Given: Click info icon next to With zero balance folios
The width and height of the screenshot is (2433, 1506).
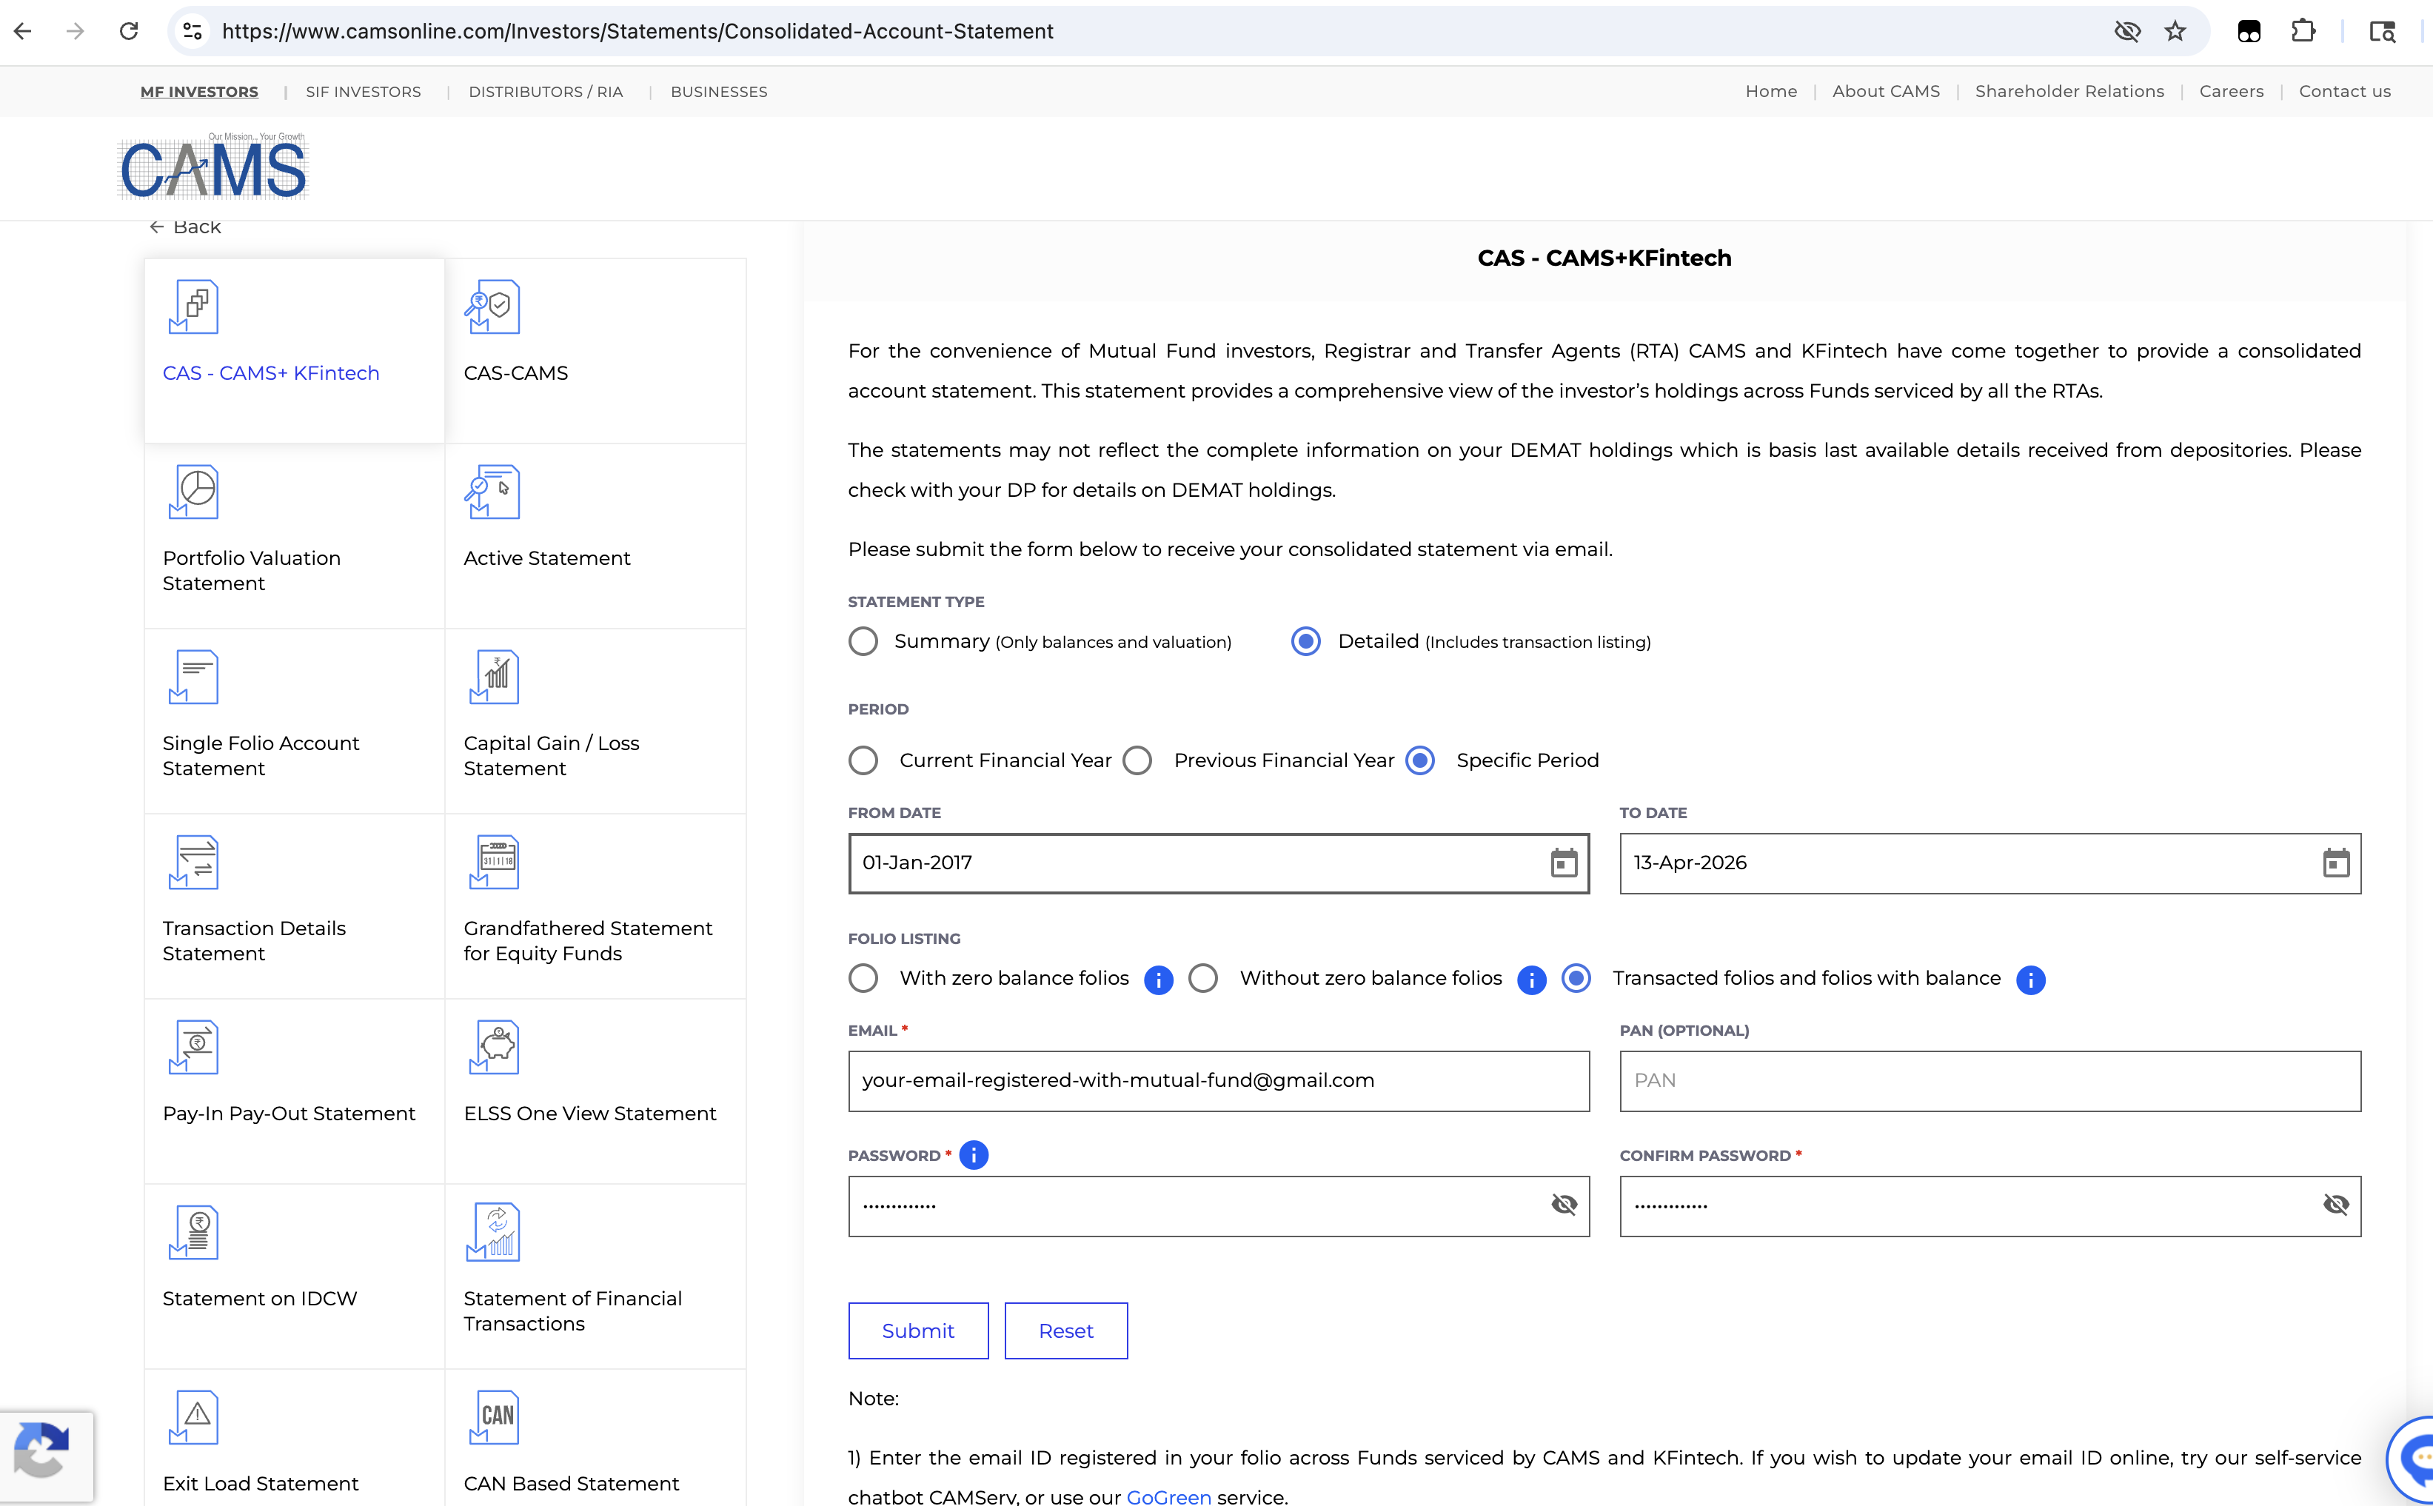Looking at the screenshot, I should click(1158, 980).
